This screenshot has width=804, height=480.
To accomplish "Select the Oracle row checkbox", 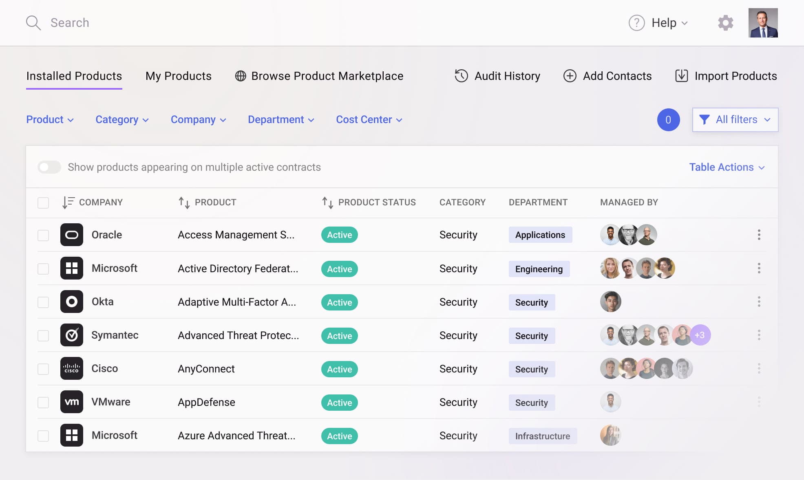I will [43, 235].
